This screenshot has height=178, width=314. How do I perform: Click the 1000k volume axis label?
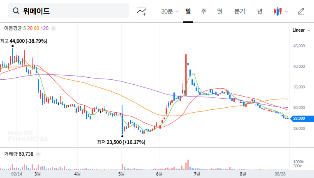pos(298,162)
